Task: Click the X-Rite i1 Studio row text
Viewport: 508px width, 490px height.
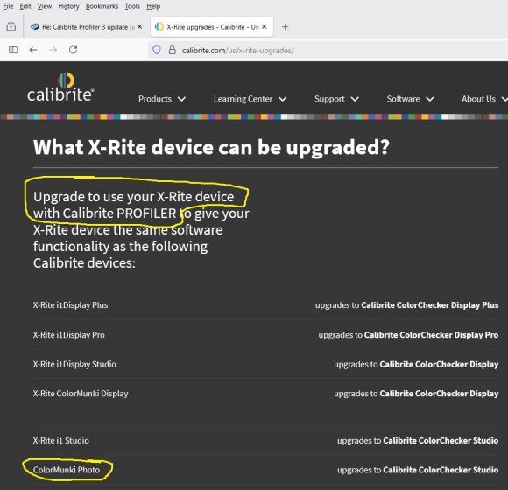Action: [x=61, y=441]
